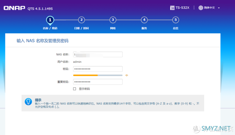
Task: Click the globe language icon
Action: (x=201, y=8)
